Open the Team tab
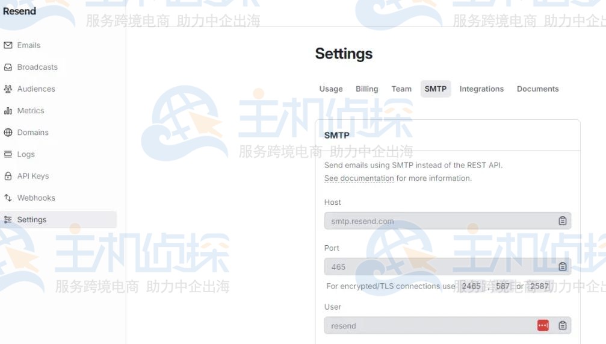This screenshot has height=344, width=606. 401,89
